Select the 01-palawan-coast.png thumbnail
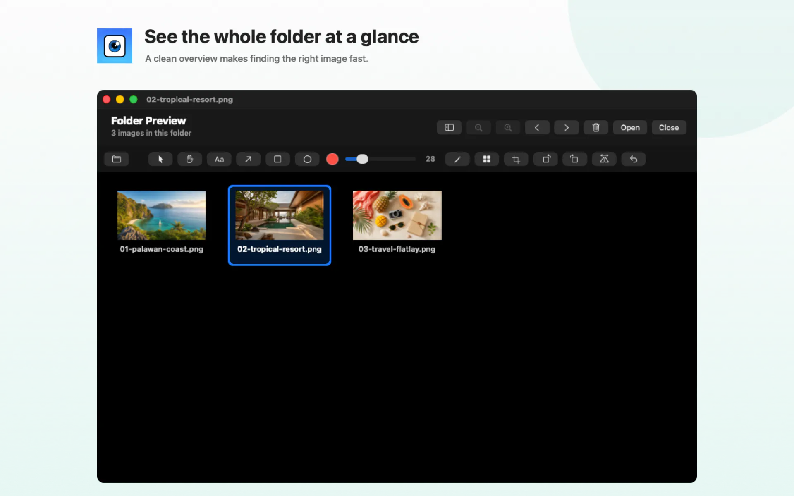This screenshot has width=794, height=496. click(x=162, y=215)
